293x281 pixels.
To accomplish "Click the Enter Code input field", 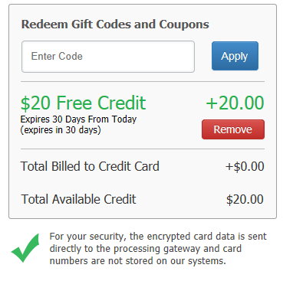I will [108, 57].
